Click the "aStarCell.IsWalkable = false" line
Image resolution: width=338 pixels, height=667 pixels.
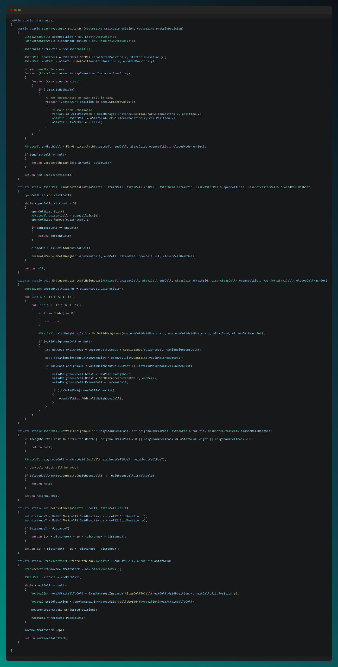[x=77, y=122]
